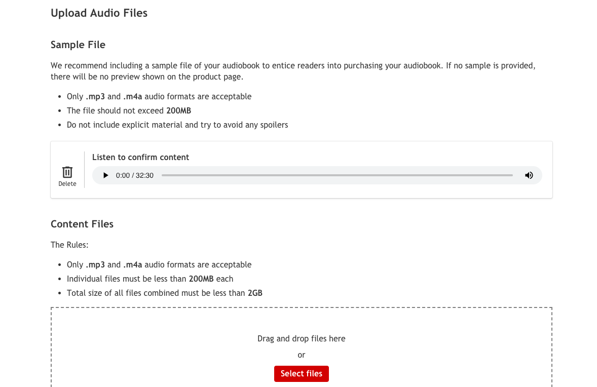Click the trash can Delete icon

(67, 172)
